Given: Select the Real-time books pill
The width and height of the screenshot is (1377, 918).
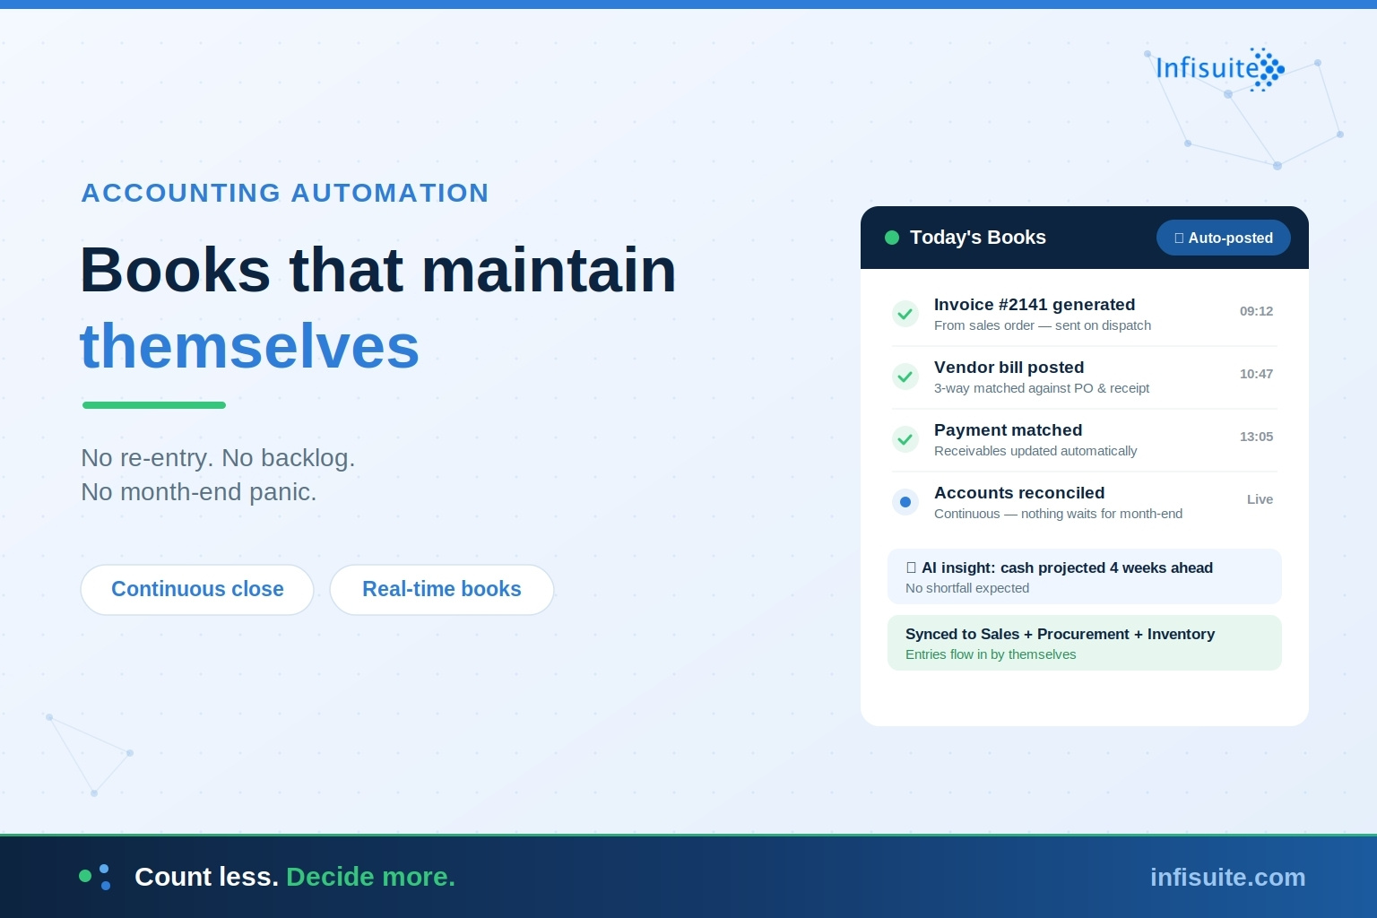Looking at the screenshot, I should 442,589.
